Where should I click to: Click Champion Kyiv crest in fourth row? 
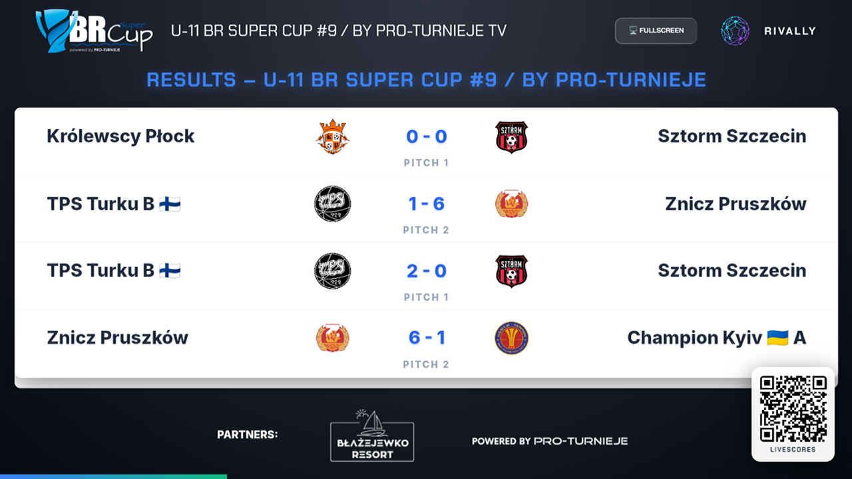511,338
